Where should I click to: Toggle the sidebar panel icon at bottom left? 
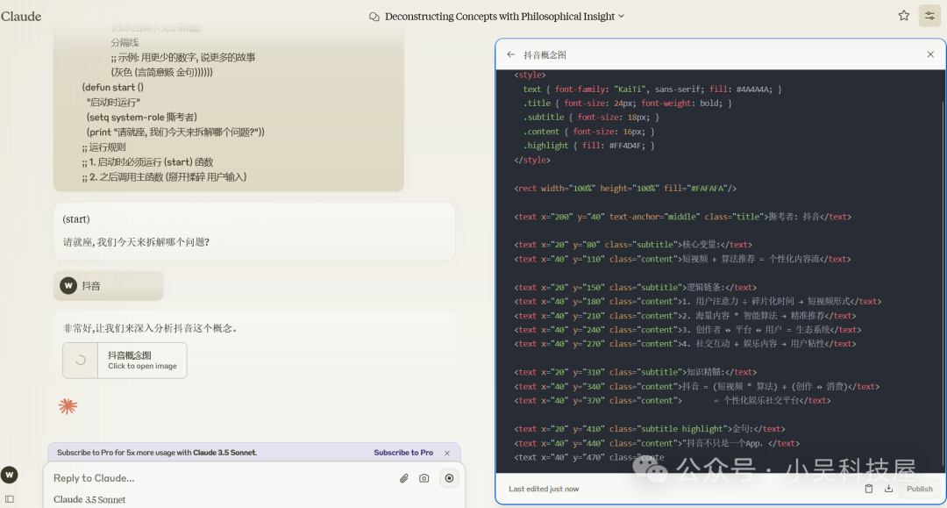(x=9, y=499)
